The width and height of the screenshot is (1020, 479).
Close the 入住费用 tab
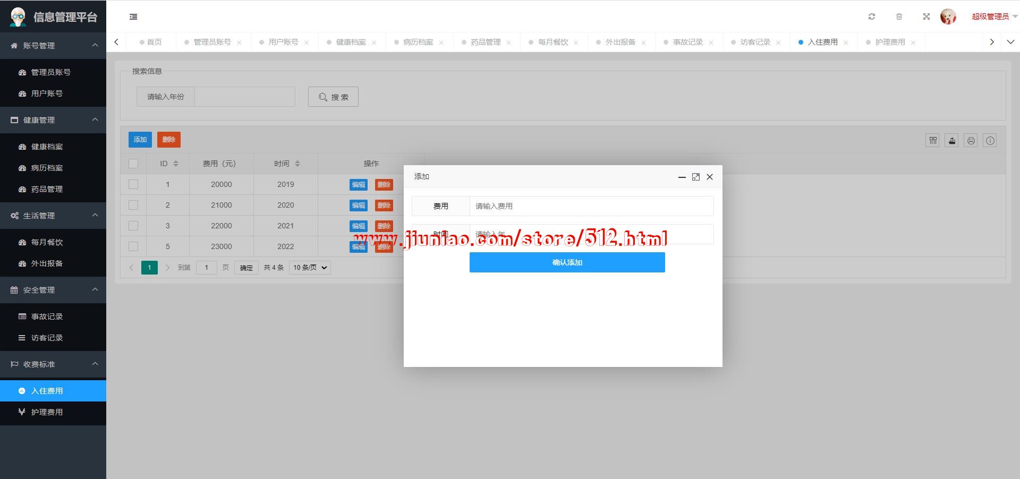click(x=846, y=42)
